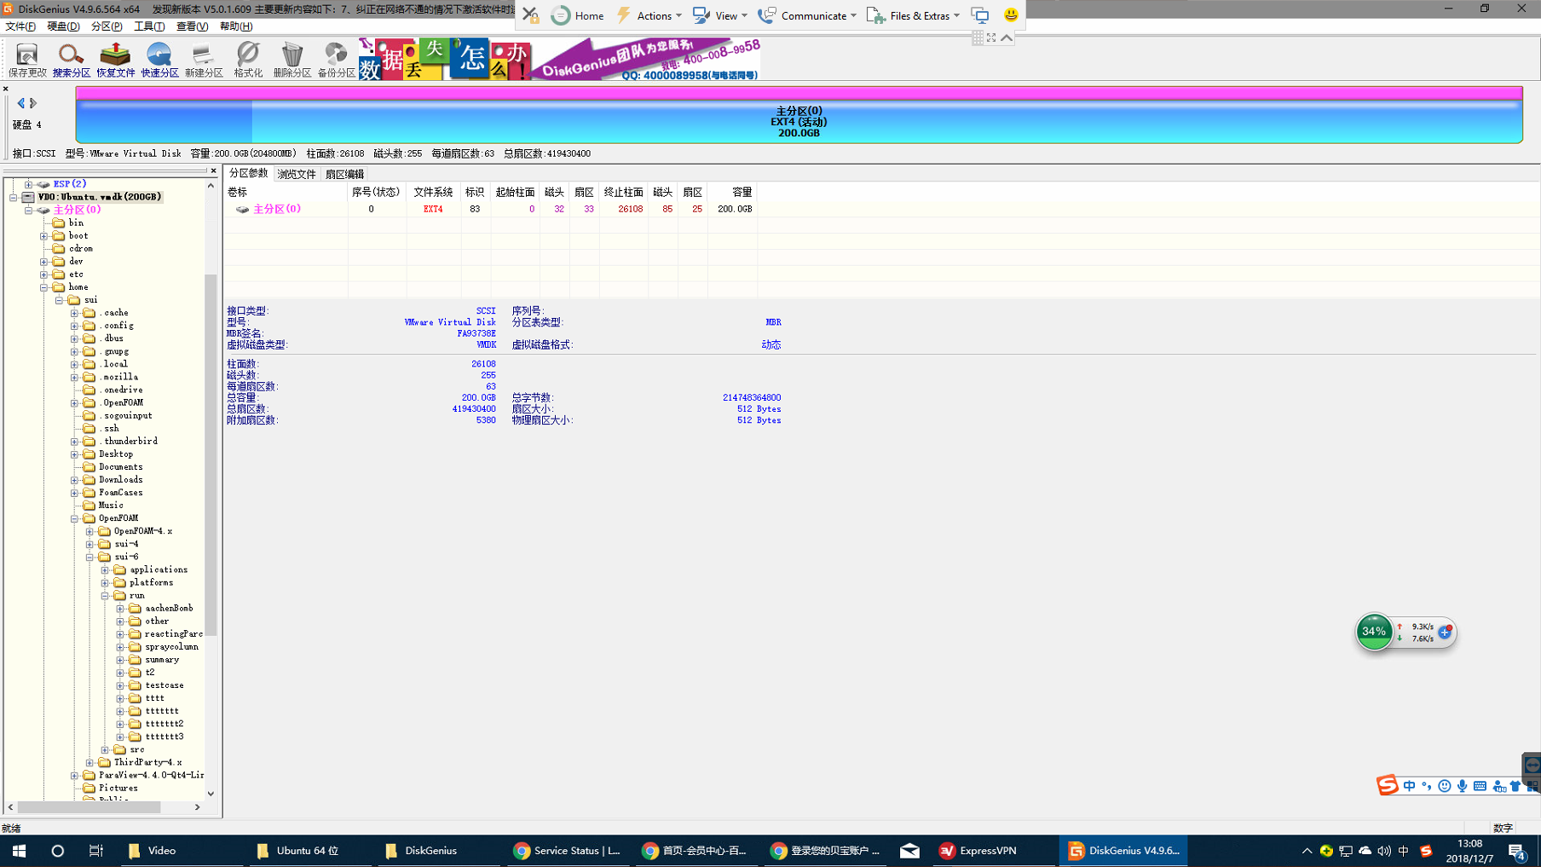Open 工具(T) menu
The image size is (1541, 867).
point(149,26)
